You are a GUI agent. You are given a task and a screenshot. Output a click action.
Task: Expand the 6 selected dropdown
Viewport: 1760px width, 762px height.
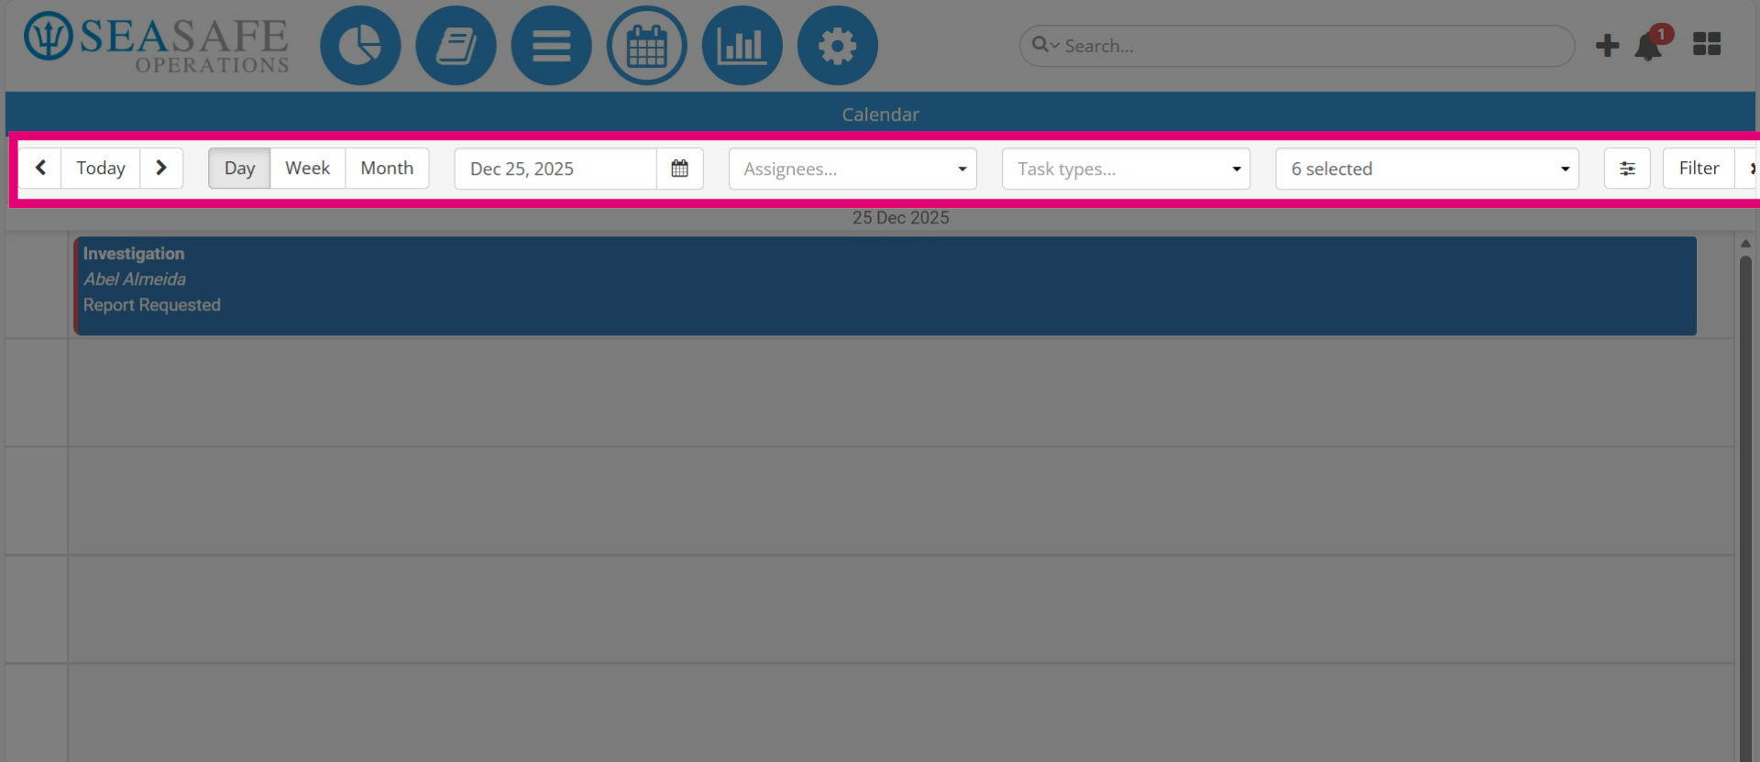(1427, 169)
